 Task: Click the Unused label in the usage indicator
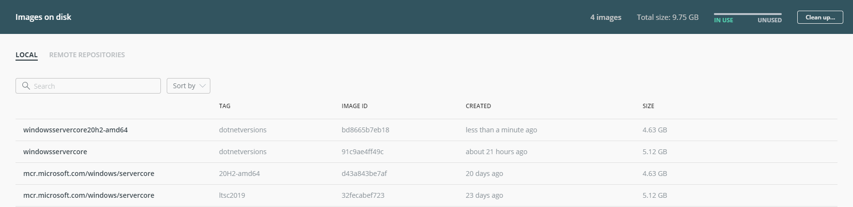point(770,20)
